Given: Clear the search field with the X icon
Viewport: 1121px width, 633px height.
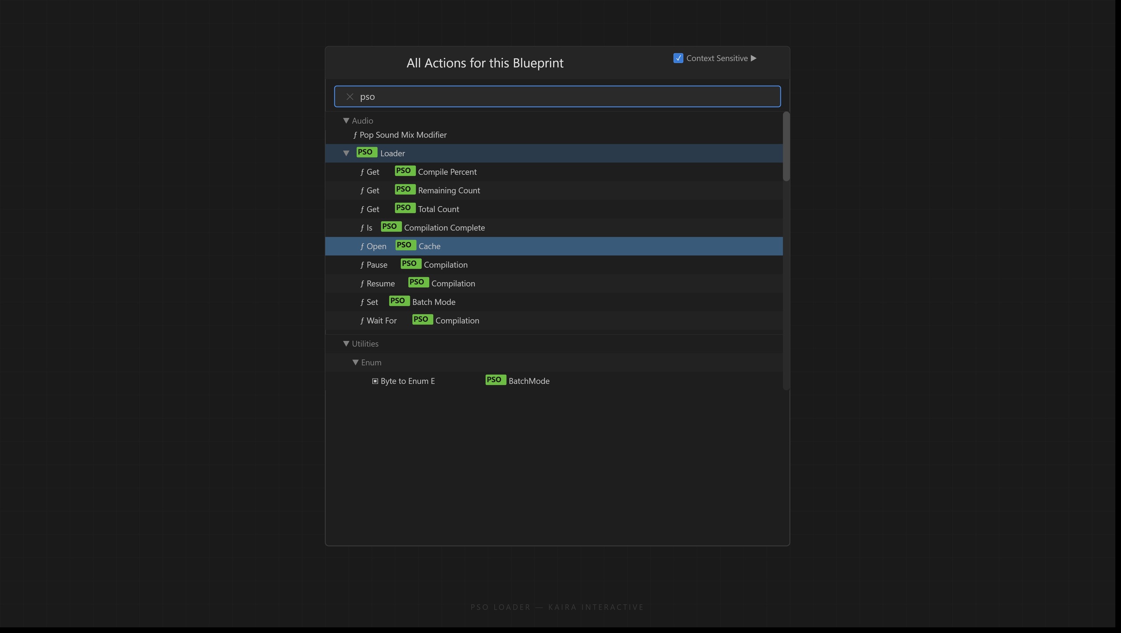Looking at the screenshot, I should [350, 96].
